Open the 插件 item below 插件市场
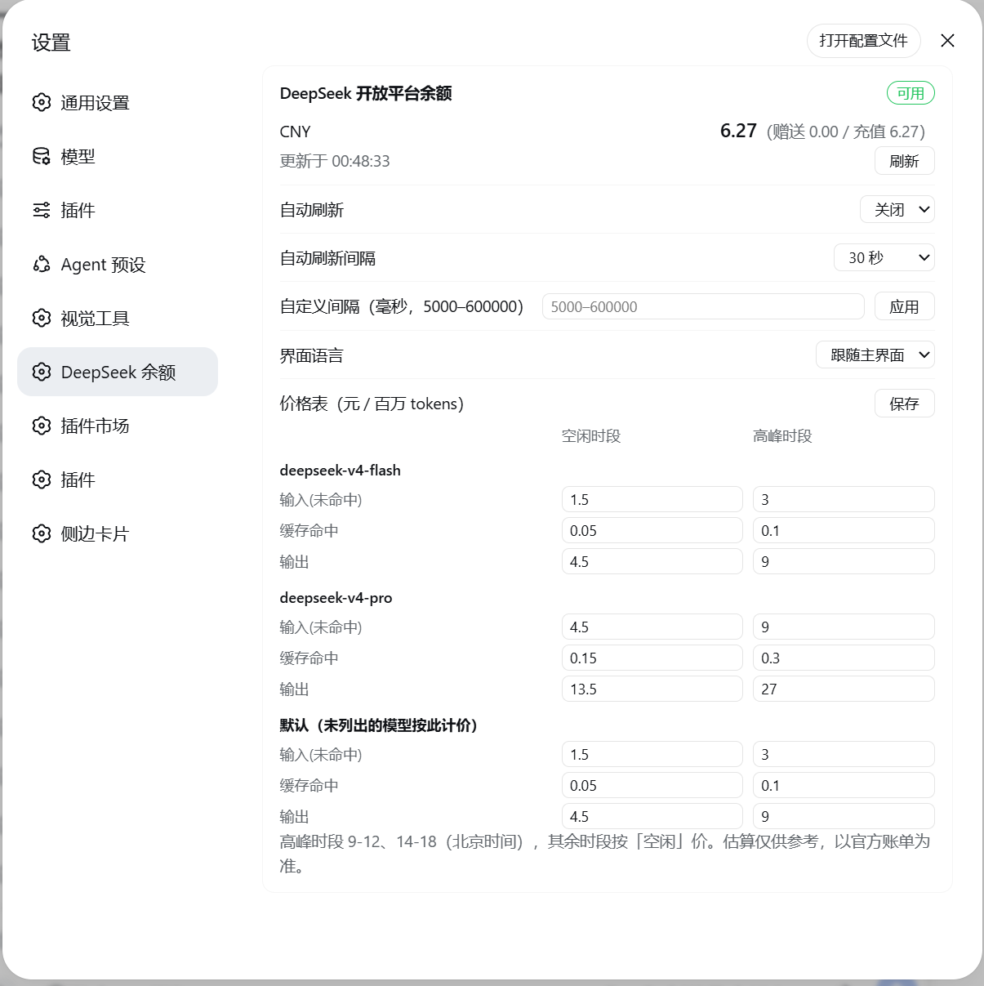 (x=118, y=480)
